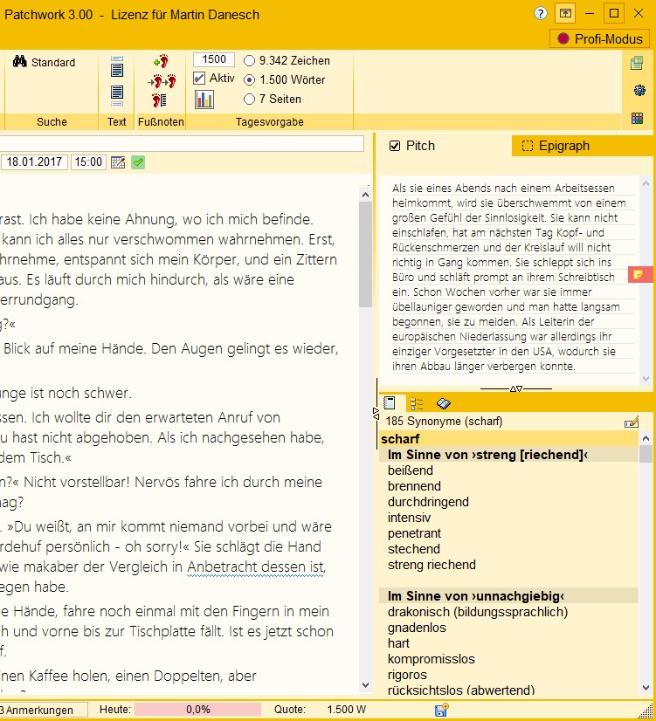Switch to thesaurus open-book tab icon

point(444,404)
